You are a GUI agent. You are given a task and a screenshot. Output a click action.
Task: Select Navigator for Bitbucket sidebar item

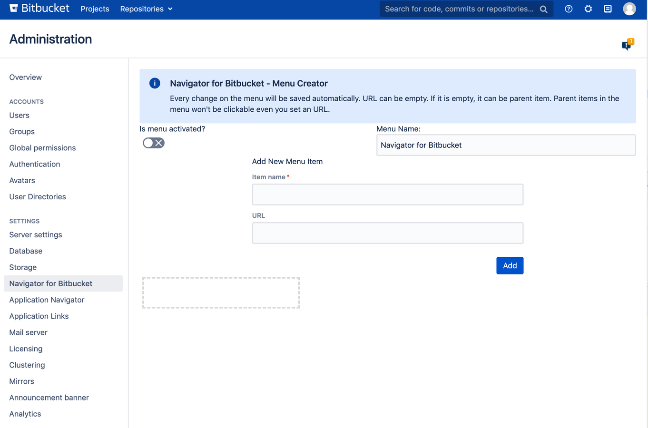pyautogui.click(x=63, y=283)
